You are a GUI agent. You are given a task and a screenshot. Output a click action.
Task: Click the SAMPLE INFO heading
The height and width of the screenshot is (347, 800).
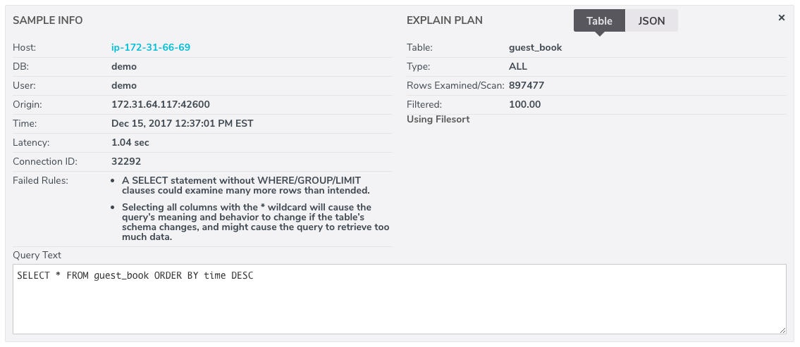(x=47, y=20)
